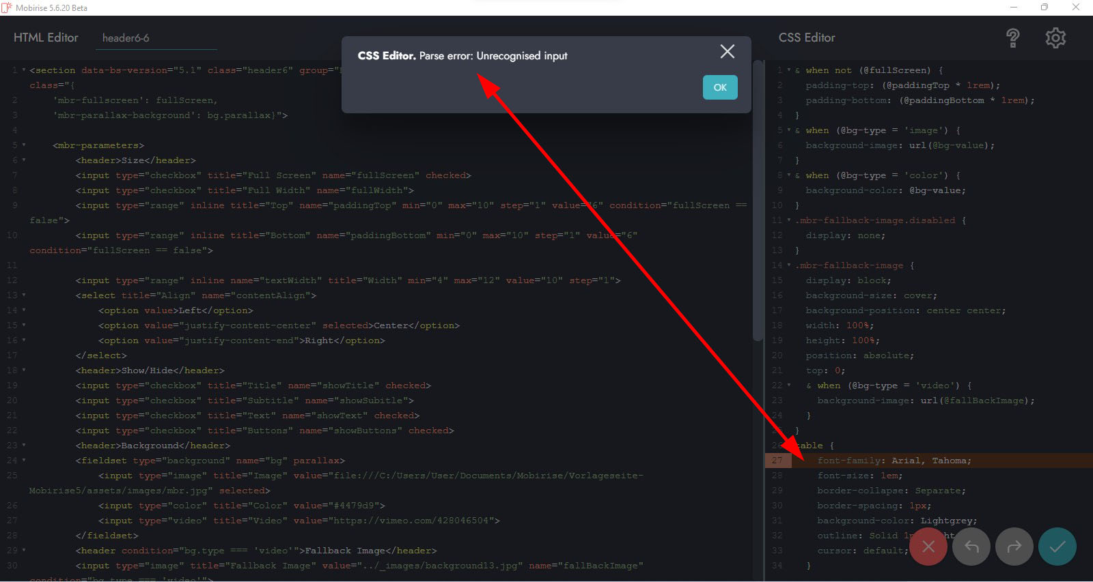Click the red cancel changes button
Screen dimensions: 1093x582
[x=928, y=547]
